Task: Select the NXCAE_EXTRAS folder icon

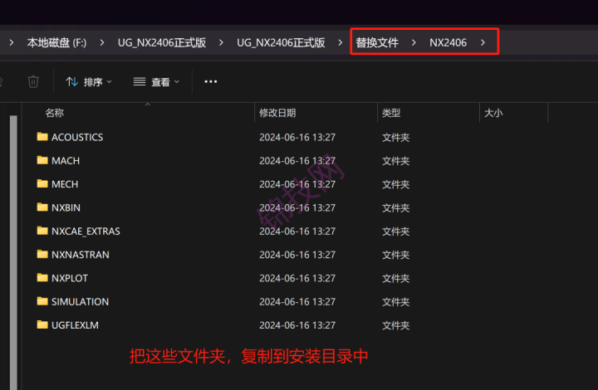Action: (42, 231)
